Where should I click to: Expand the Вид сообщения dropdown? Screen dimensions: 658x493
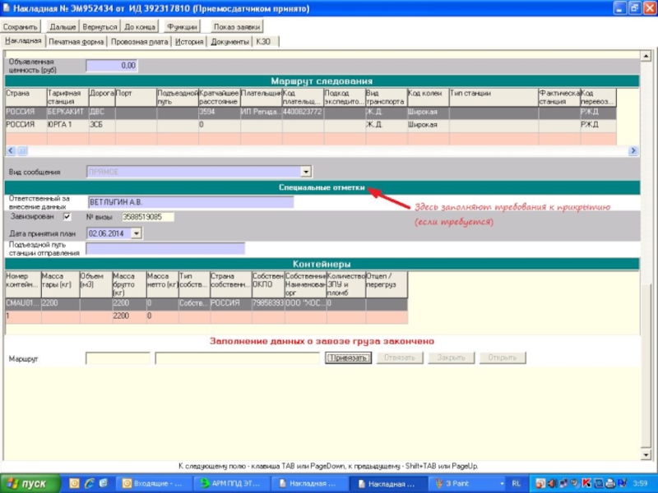pos(306,172)
